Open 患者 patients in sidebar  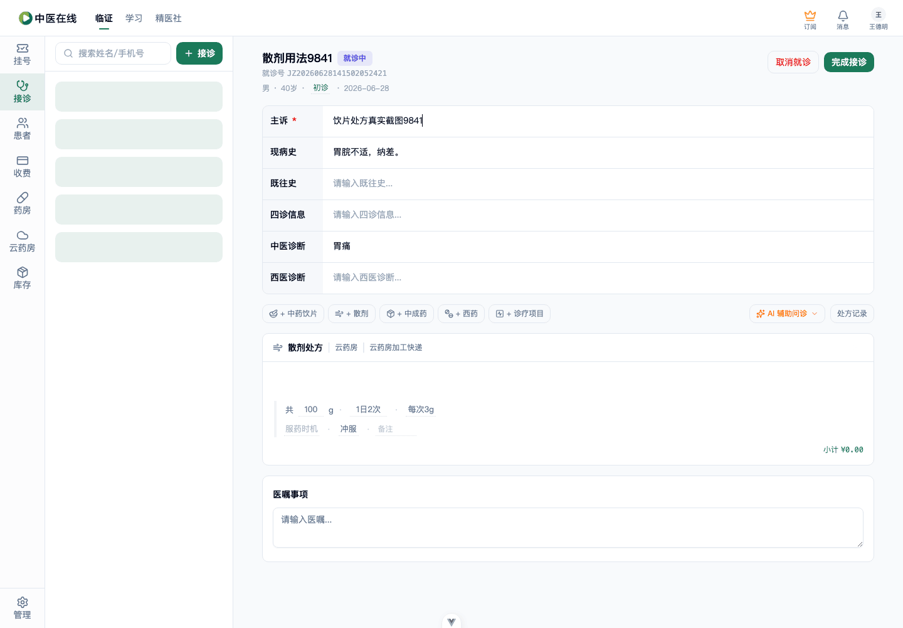pyautogui.click(x=22, y=129)
